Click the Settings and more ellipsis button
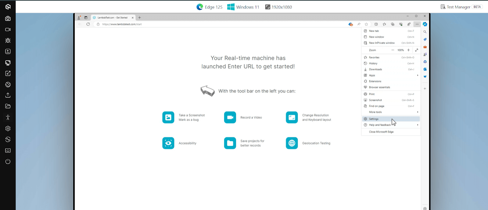Viewport: 488px width, 210px height. pyautogui.click(x=417, y=24)
